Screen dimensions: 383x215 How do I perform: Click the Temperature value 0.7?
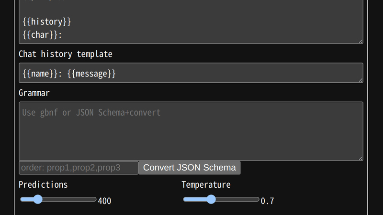coord(267,201)
